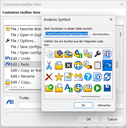
Task: Click the vertical scrollbar in Customize toolbar item
Action: coord(121,34)
